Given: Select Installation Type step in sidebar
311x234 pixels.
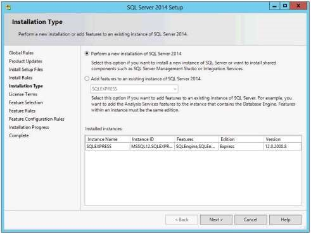Looking at the screenshot, I should (x=26, y=86).
